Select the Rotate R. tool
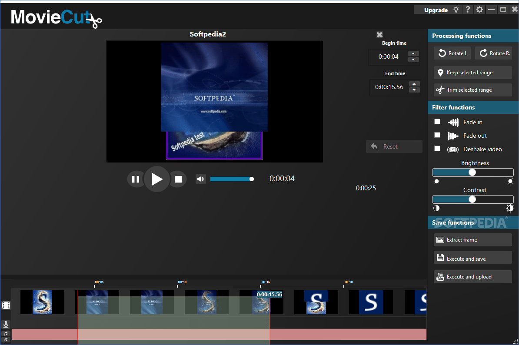The height and width of the screenshot is (345, 519). (x=493, y=53)
